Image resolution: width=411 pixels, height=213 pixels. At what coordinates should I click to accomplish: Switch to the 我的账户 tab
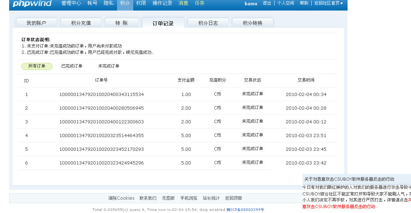click(36, 23)
